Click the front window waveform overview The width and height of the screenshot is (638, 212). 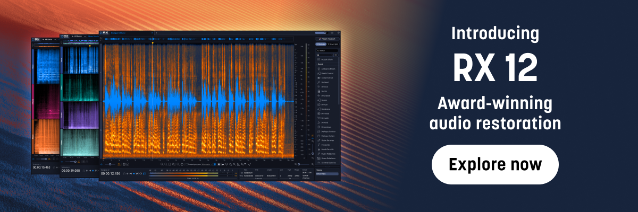point(198,39)
